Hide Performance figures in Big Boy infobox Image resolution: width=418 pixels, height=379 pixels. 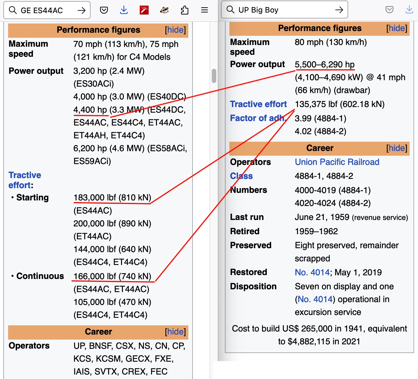click(x=396, y=28)
